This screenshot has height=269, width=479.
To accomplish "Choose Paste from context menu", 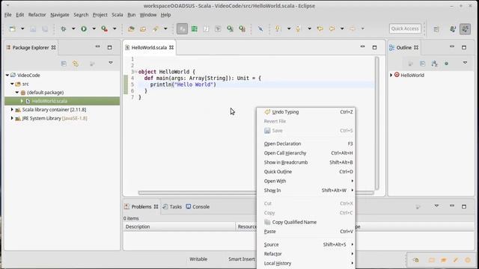I will tap(306, 232).
